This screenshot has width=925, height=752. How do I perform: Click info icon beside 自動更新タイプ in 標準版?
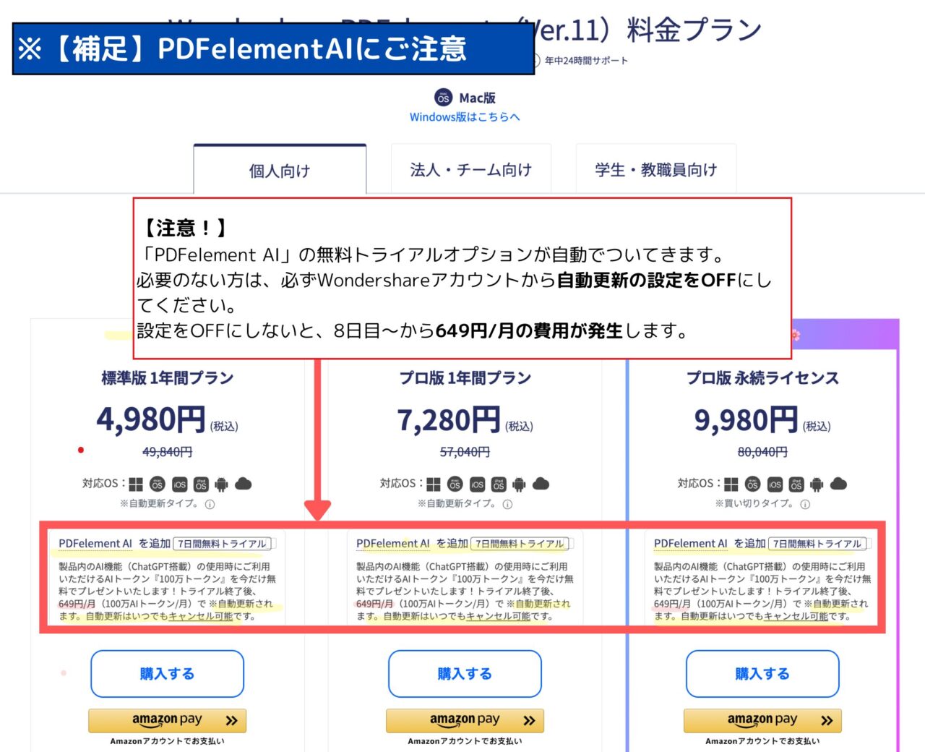click(x=210, y=505)
